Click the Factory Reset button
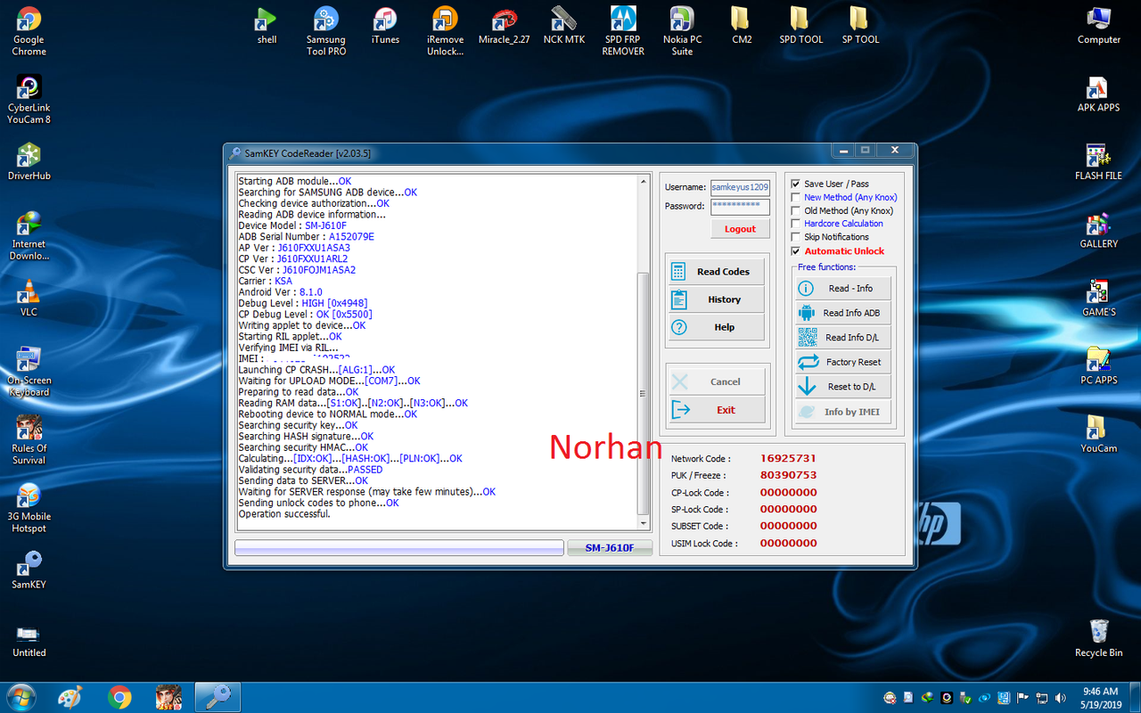The height and width of the screenshot is (713, 1141). [842, 362]
